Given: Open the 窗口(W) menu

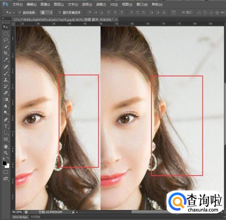Looking at the screenshot, I should coord(142,4).
